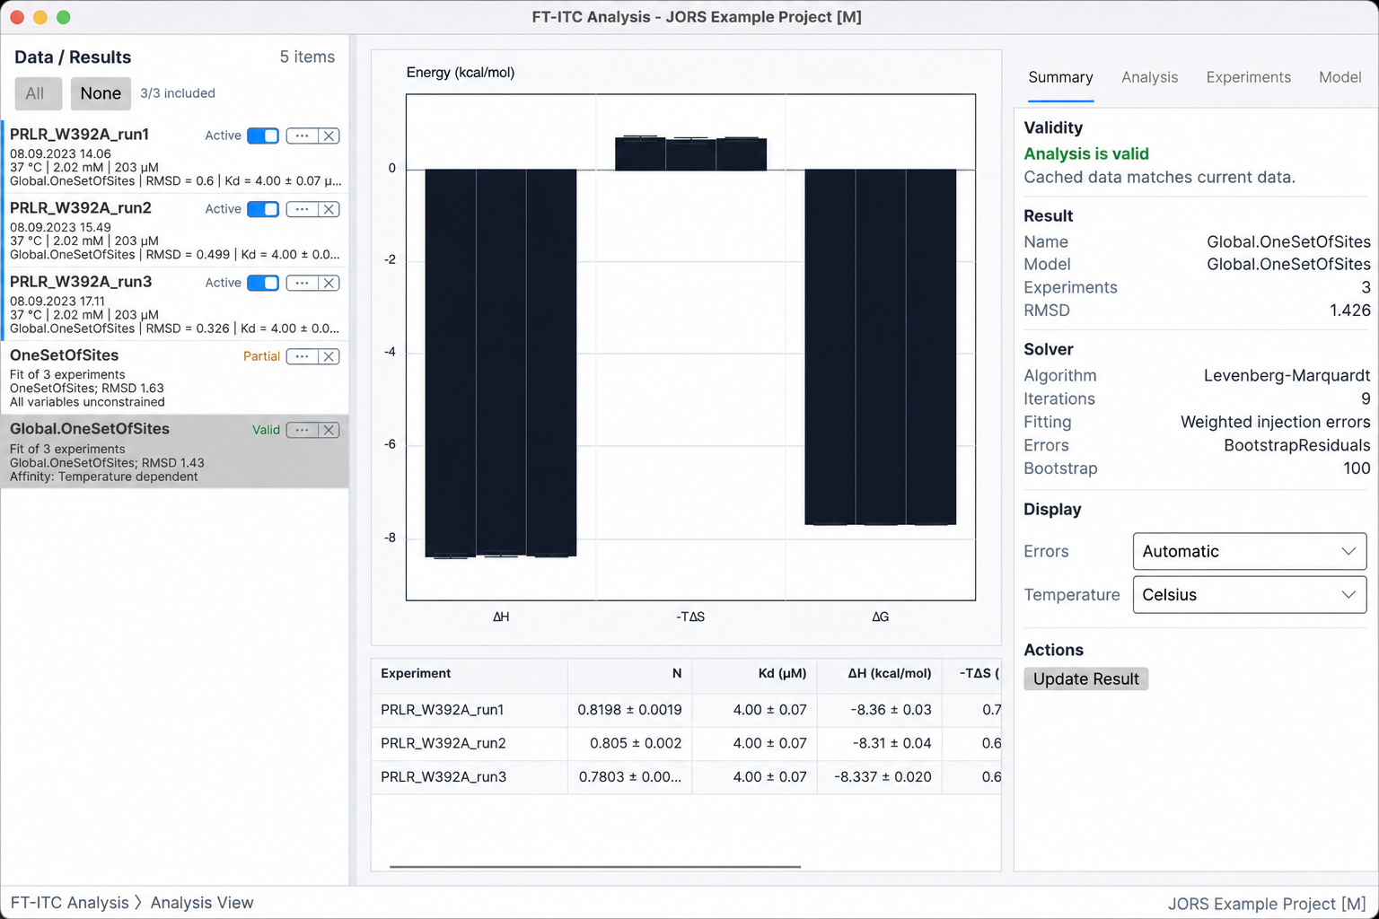
Task: Open more options for OneSetOfSites result
Action: (x=303, y=356)
